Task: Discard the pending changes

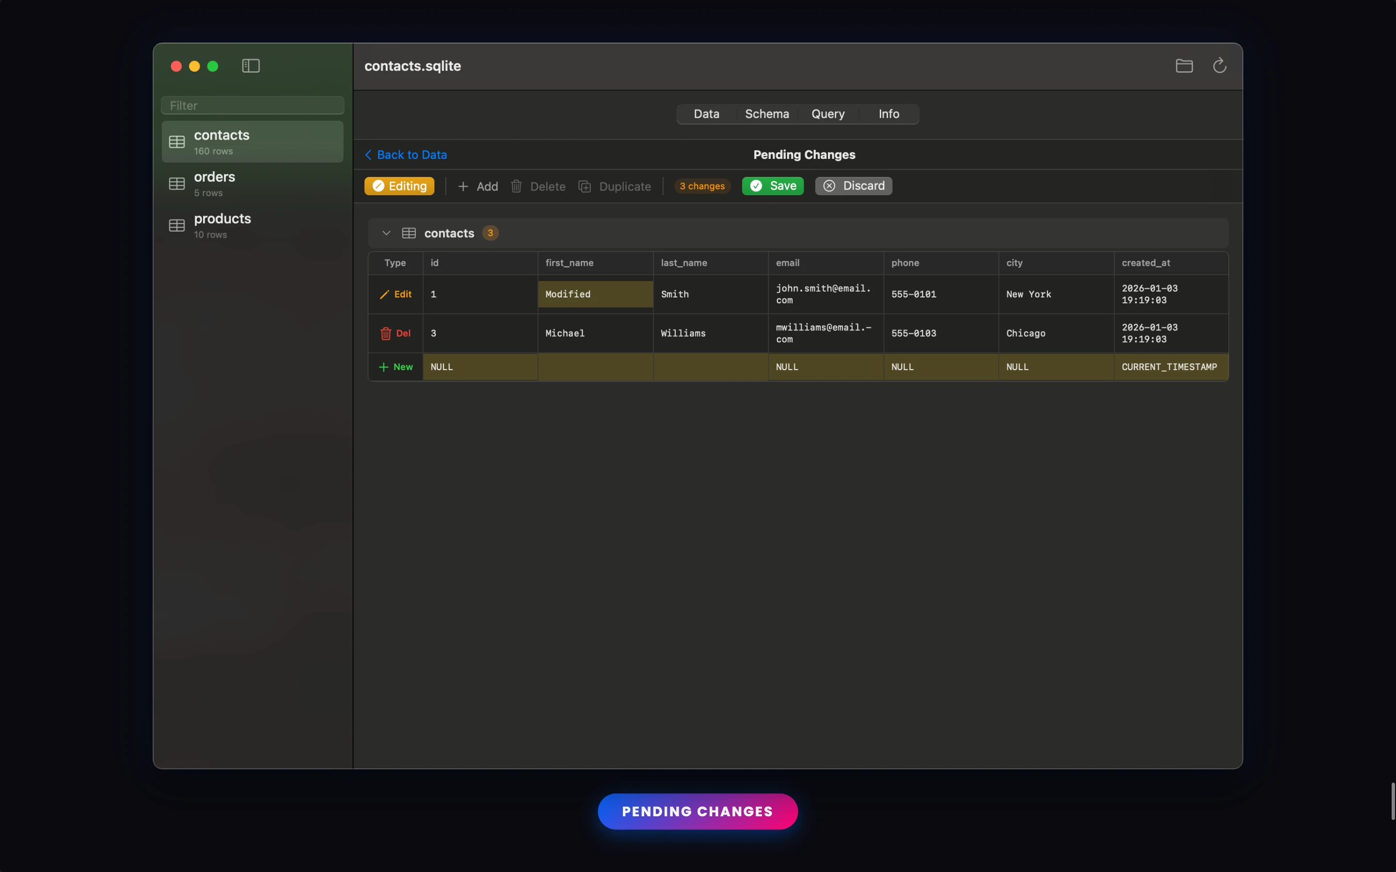Action: [853, 186]
